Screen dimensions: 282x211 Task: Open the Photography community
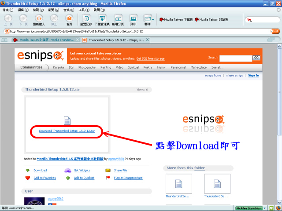click(x=87, y=67)
